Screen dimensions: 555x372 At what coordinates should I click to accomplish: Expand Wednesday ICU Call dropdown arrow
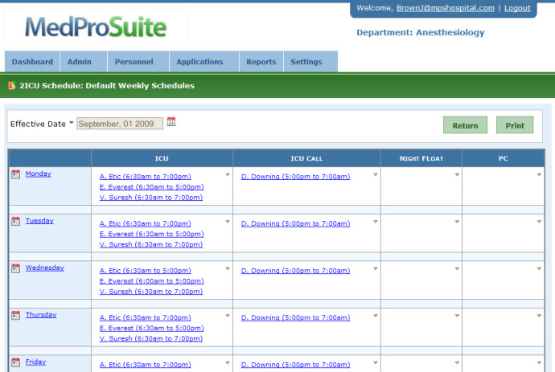point(375,268)
